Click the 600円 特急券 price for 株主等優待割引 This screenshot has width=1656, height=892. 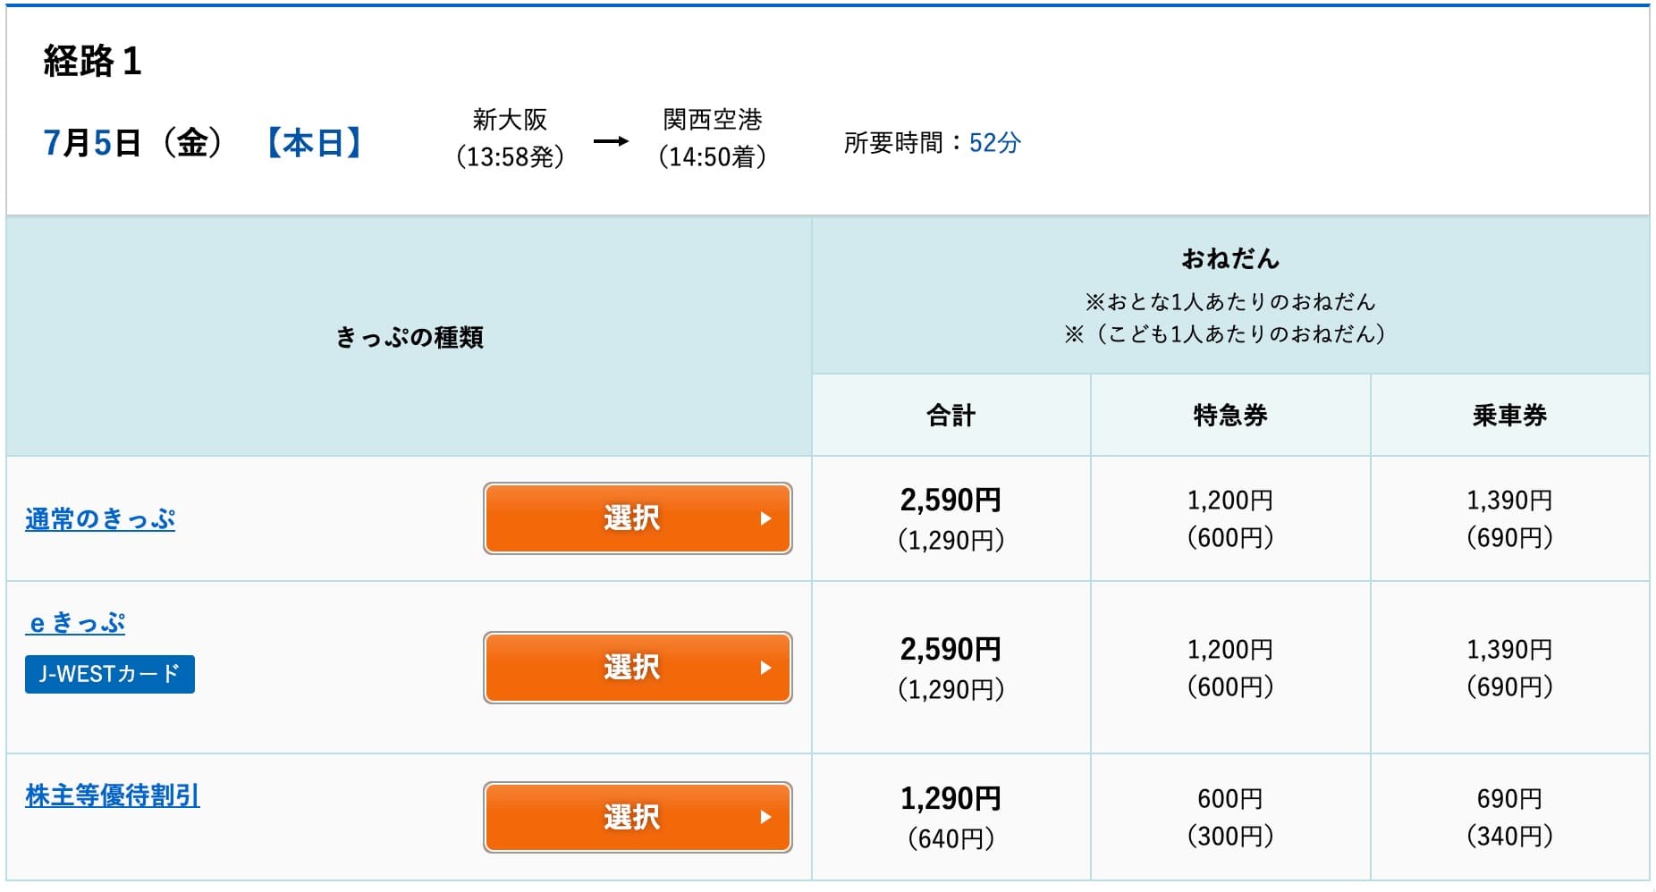coord(1230,799)
